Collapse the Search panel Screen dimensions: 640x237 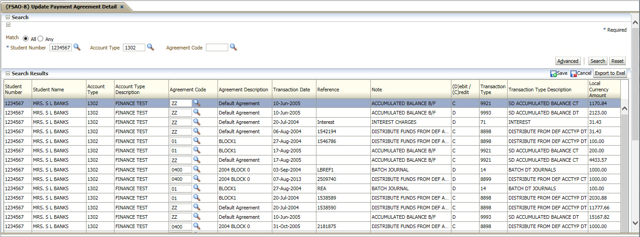8,17
